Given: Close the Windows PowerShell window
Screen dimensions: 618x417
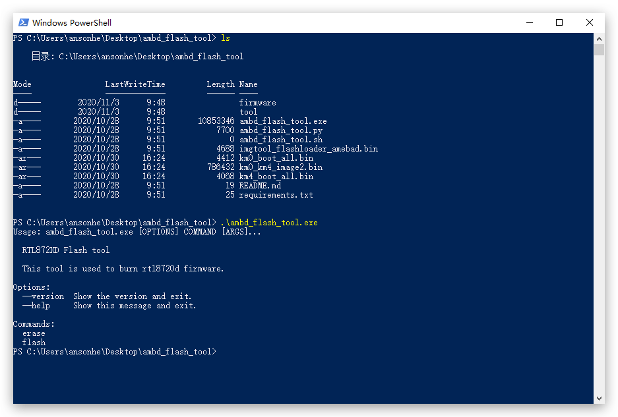Looking at the screenshot, I should click(x=589, y=23).
